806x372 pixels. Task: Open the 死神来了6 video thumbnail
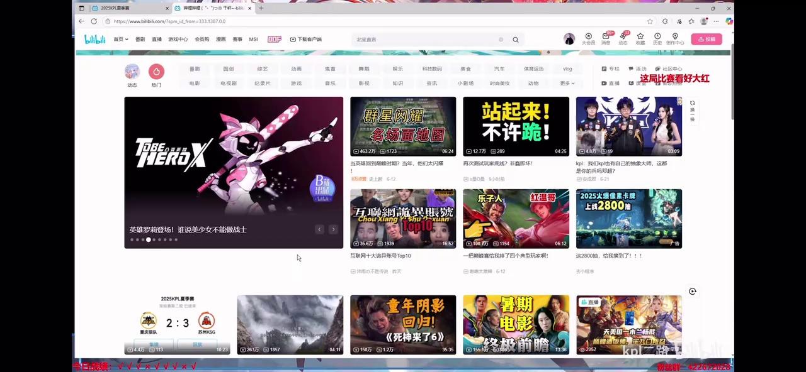pyautogui.click(x=403, y=325)
